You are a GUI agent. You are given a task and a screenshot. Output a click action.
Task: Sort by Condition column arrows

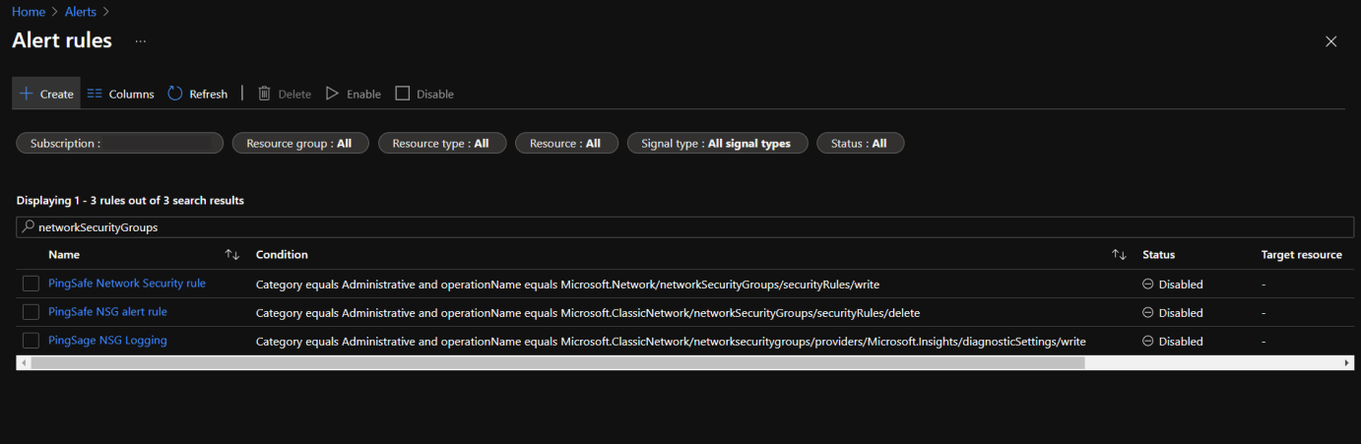point(1119,255)
